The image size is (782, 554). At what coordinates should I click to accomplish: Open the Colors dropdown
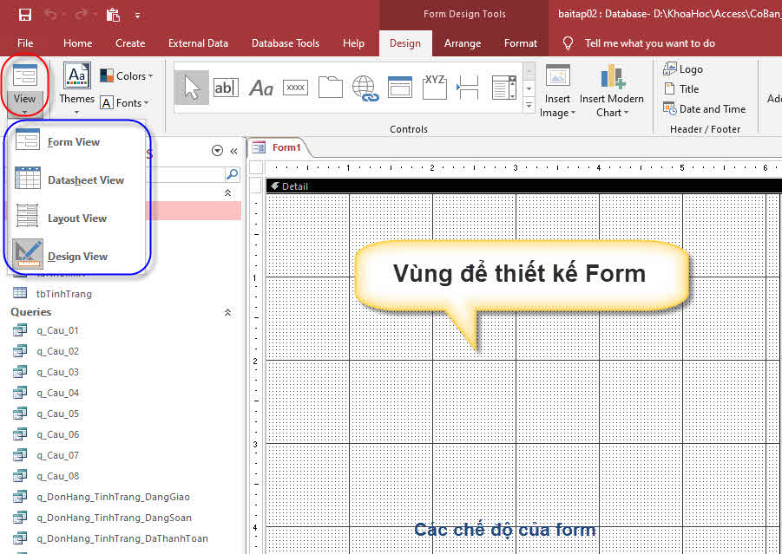(126, 75)
